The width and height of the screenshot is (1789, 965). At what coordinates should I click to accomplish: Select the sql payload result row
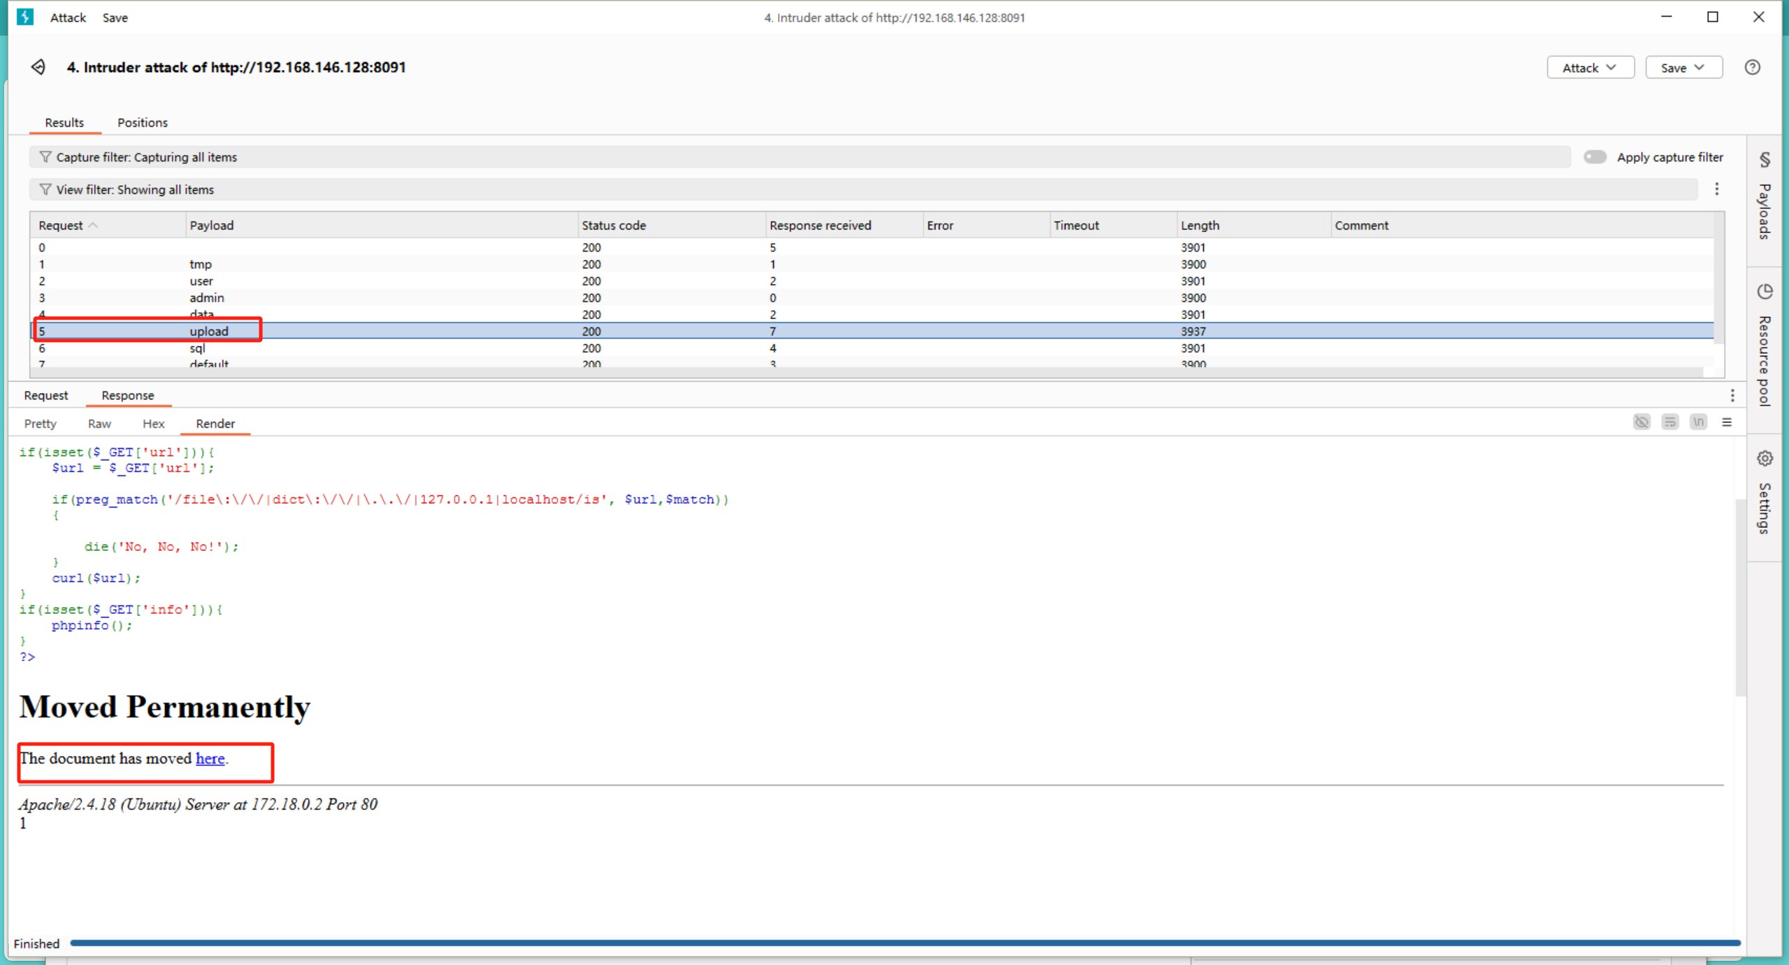(x=197, y=348)
